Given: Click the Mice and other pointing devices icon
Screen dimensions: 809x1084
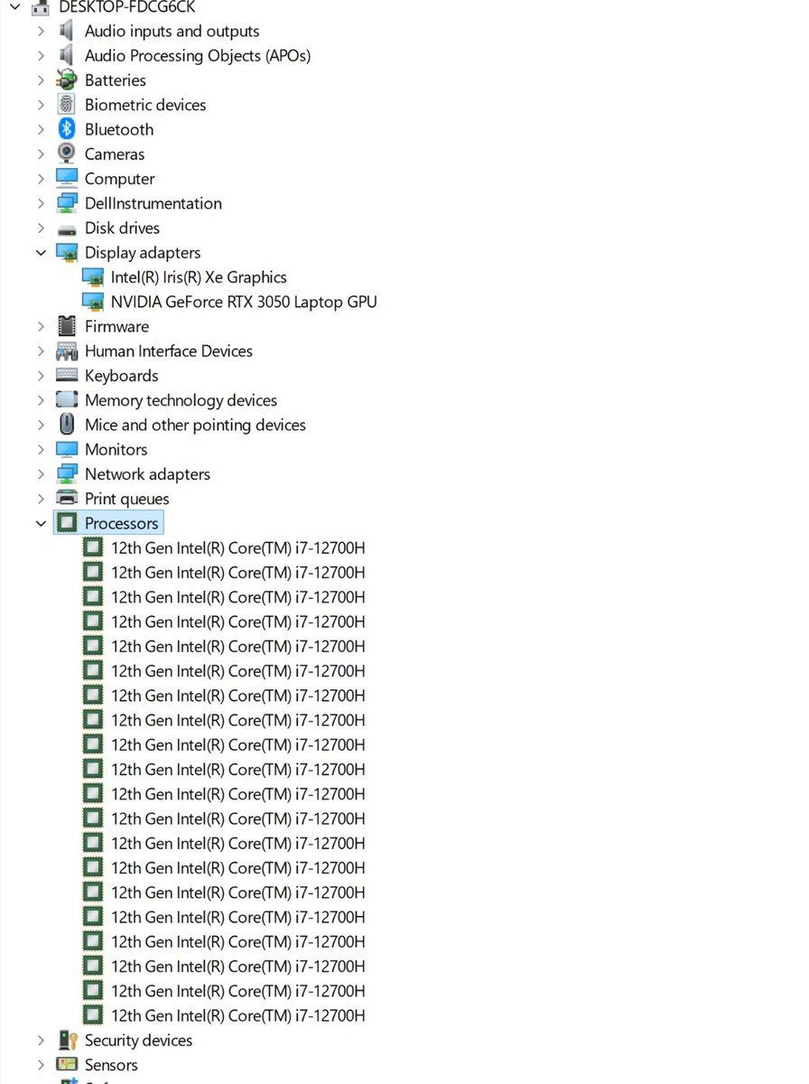Looking at the screenshot, I should tap(67, 425).
